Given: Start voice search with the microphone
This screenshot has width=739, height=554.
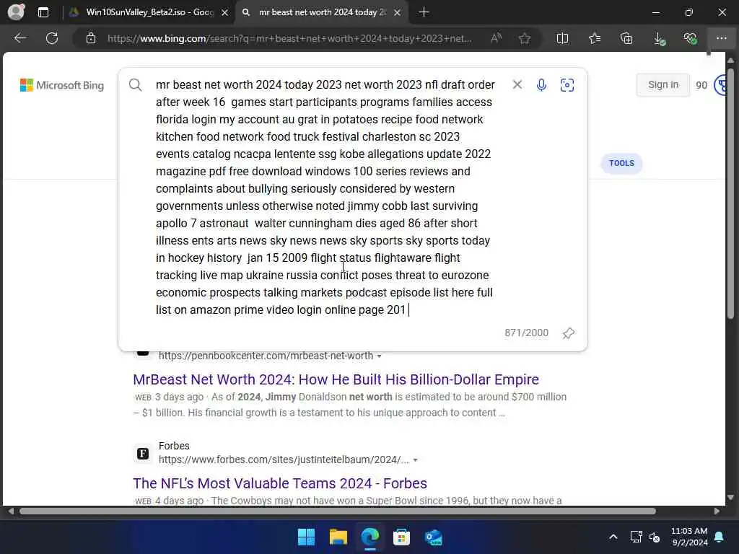Looking at the screenshot, I should [x=541, y=85].
